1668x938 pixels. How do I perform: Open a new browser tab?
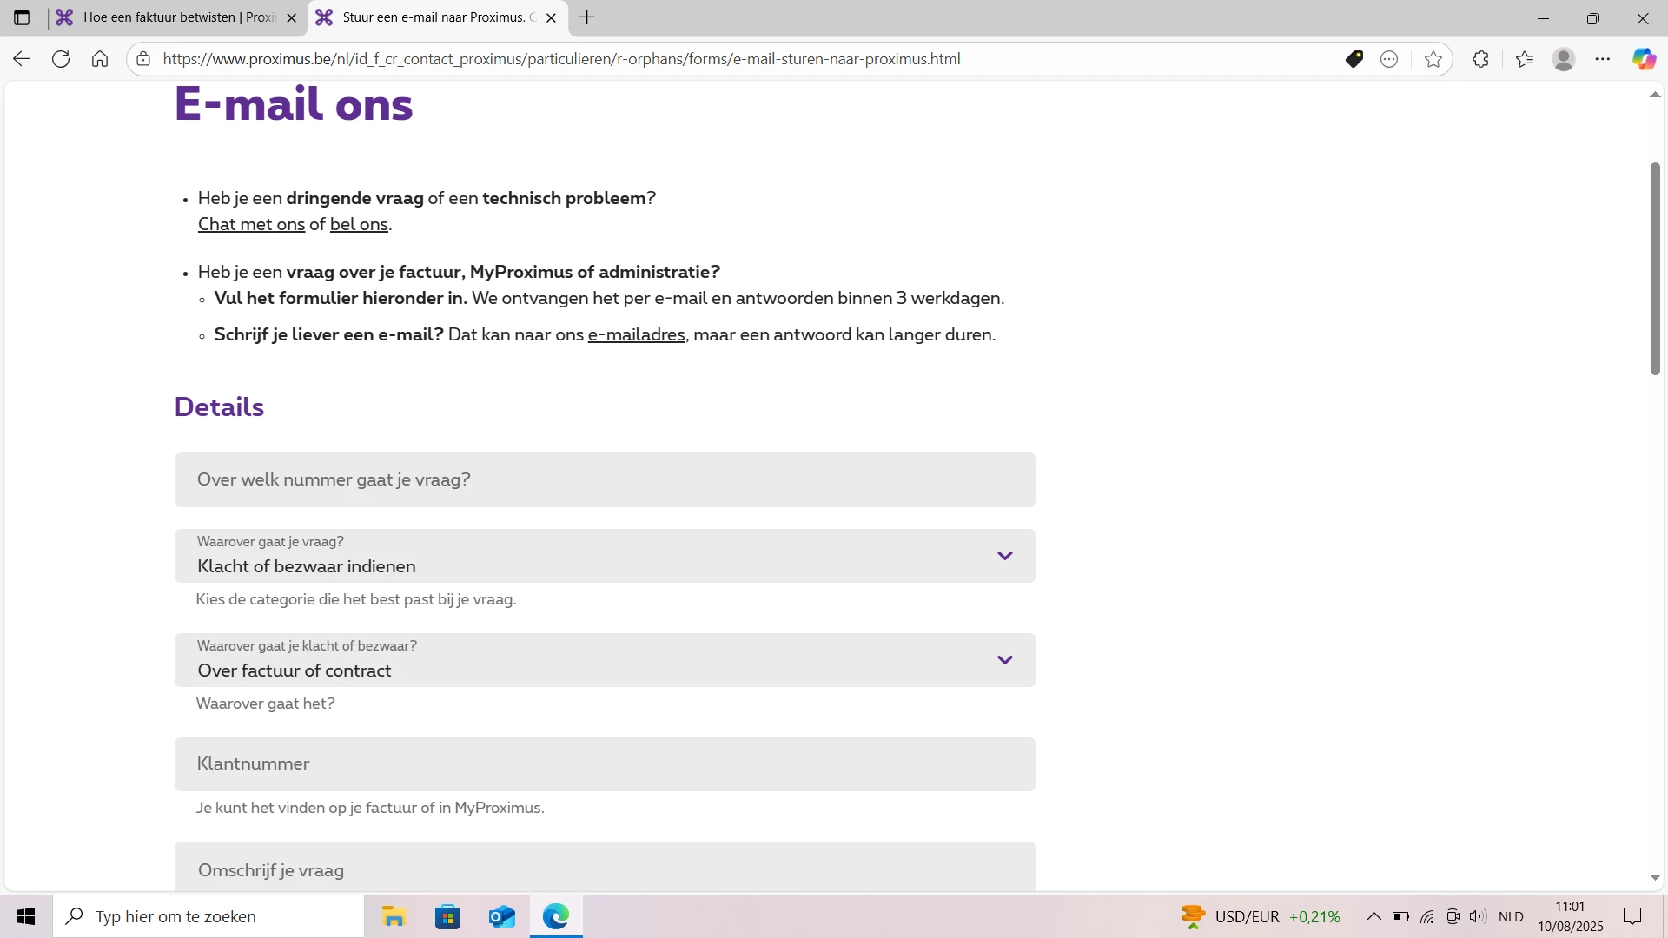(587, 17)
